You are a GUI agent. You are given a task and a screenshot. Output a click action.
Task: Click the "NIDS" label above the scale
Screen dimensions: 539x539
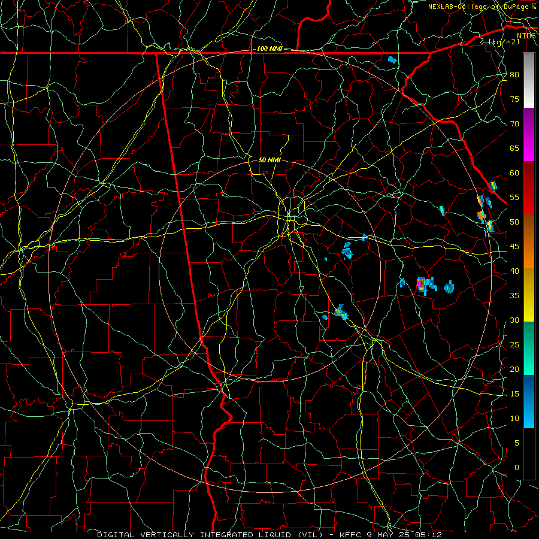point(526,36)
